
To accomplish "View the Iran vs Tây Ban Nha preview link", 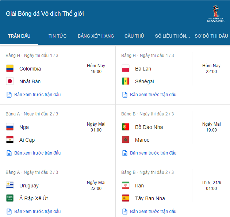I will coord(153,212).
